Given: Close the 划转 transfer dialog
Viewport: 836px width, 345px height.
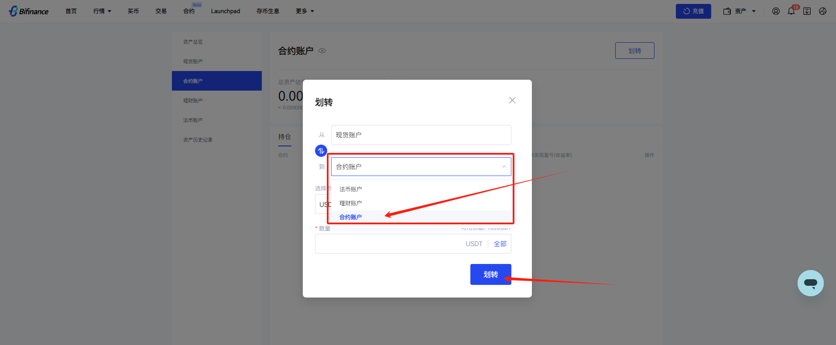Looking at the screenshot, I should tap(512, 101).
